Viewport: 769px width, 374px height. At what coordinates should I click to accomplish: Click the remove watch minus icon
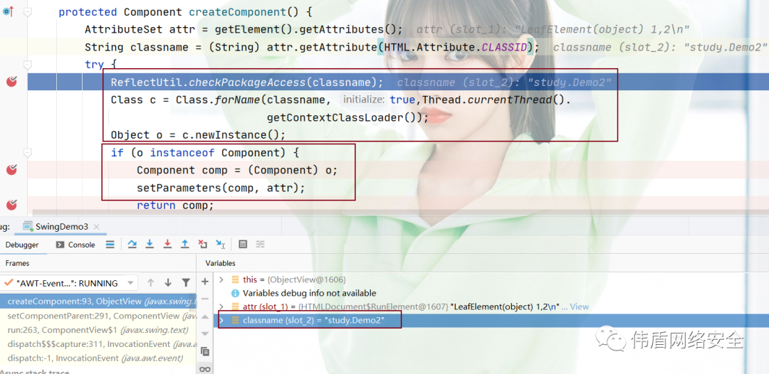pos(205,299)
